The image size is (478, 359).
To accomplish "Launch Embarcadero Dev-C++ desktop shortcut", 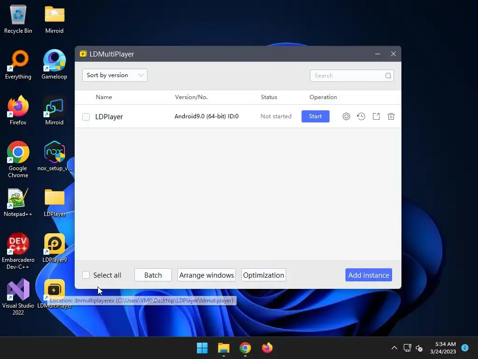I will tap(18, 251).
